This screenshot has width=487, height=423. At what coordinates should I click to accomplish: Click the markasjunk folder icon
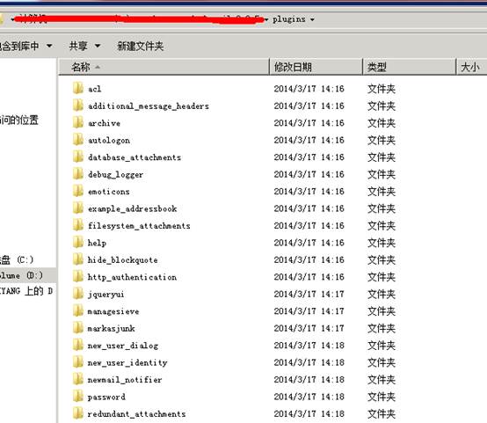pos(78,328)
